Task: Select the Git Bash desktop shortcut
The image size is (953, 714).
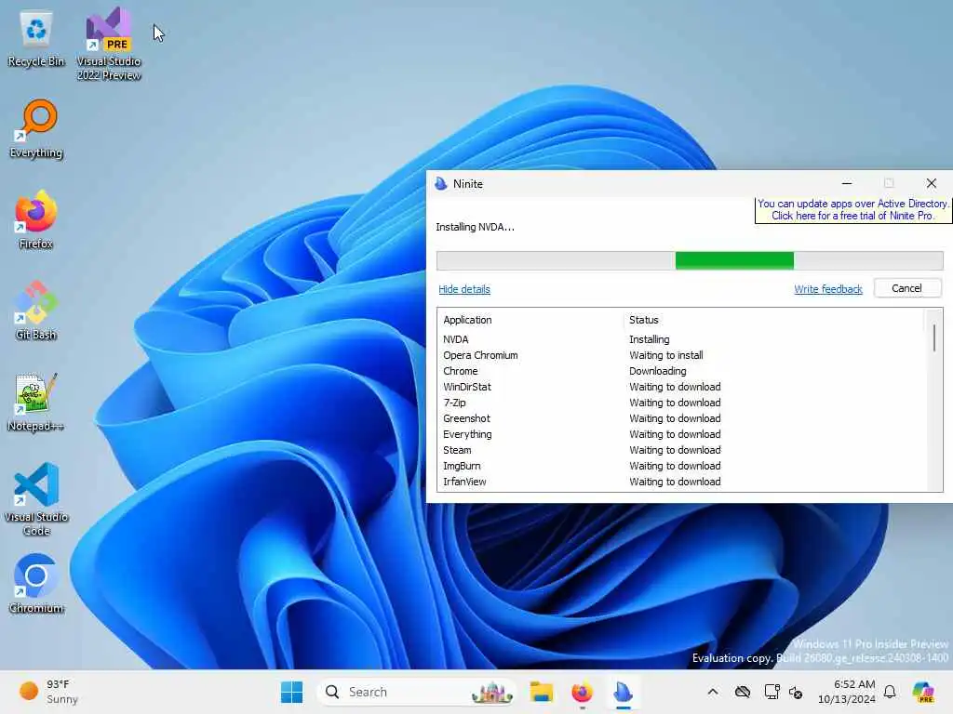Action: click(x=36, y=311)
